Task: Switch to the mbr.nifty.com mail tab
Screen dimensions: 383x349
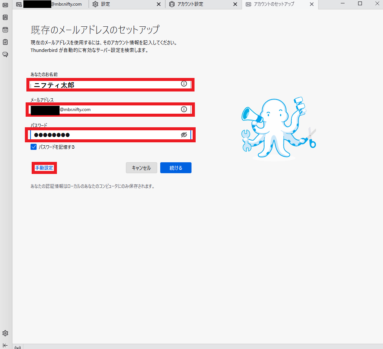Action: click(x=51, y=4)
